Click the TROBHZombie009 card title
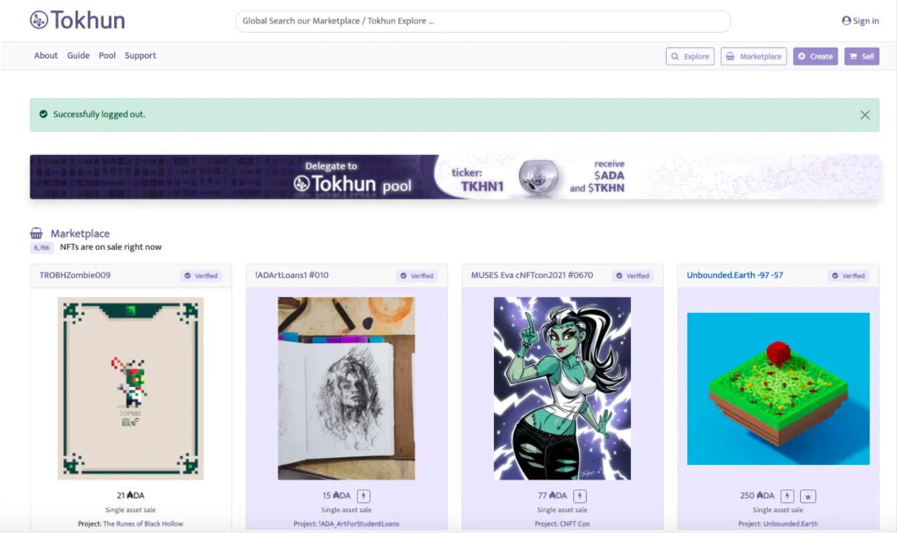Screen dimensions: 897x533 coord(76,275)
